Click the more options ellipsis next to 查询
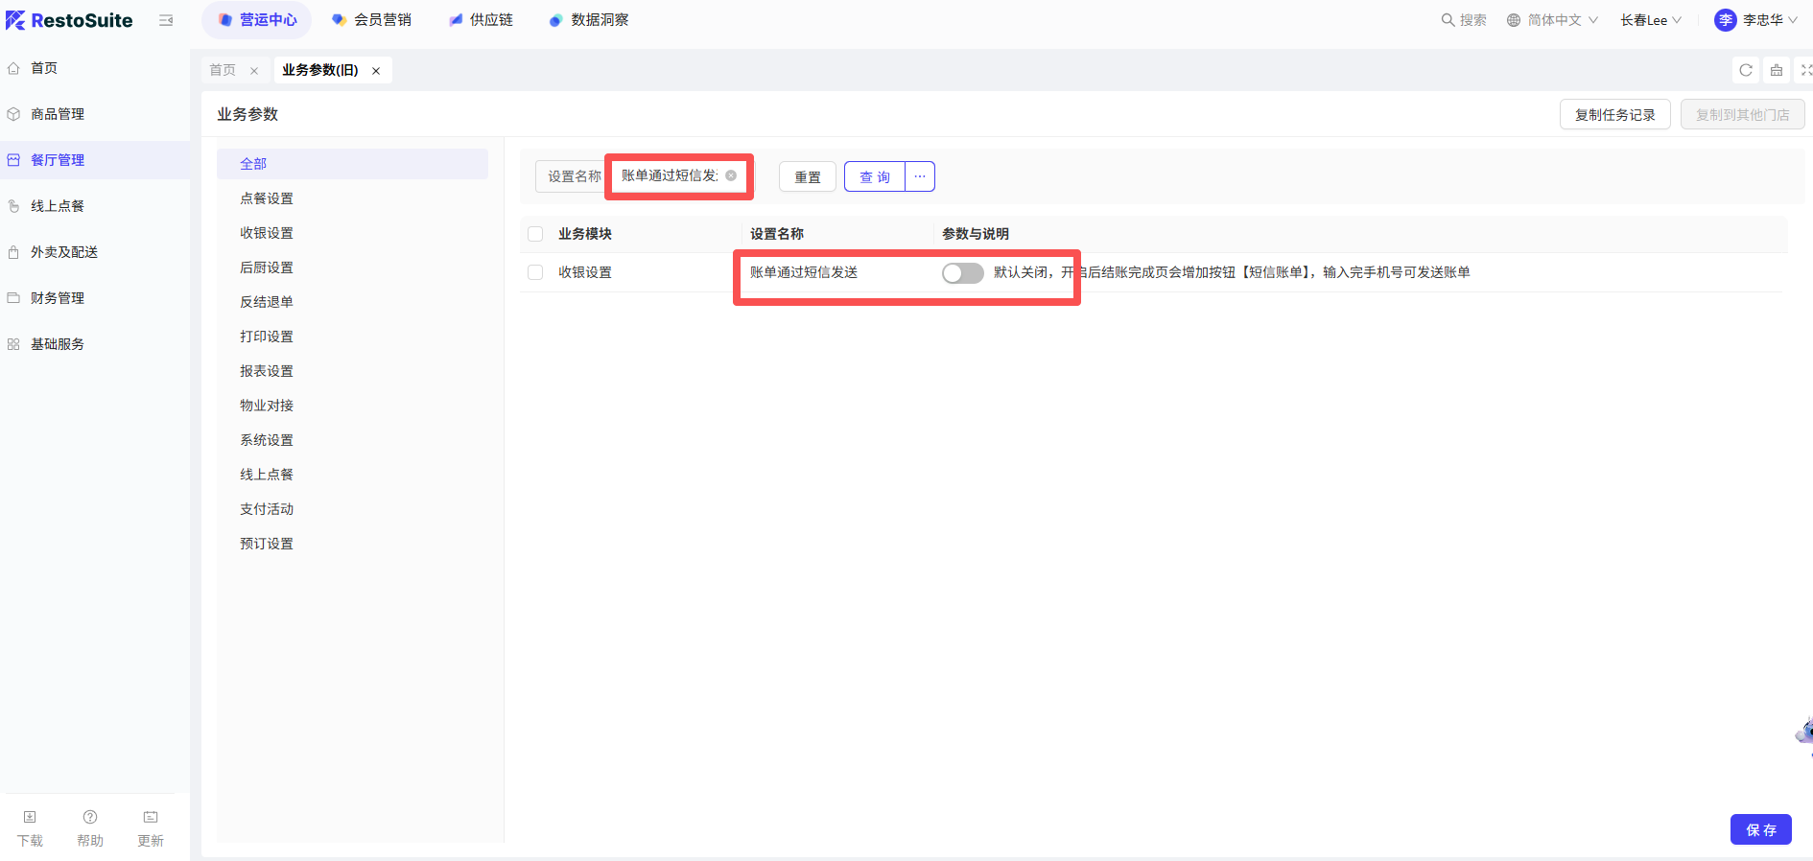1813x861 pixels. point(920,176)
